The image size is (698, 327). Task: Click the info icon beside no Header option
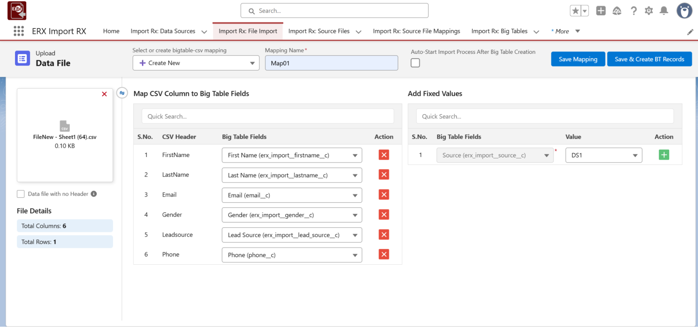(94, 194)
